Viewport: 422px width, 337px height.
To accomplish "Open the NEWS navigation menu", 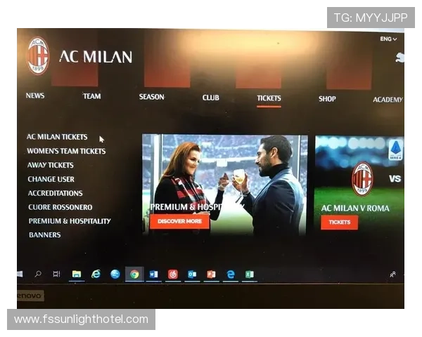I will pos(35,96).
